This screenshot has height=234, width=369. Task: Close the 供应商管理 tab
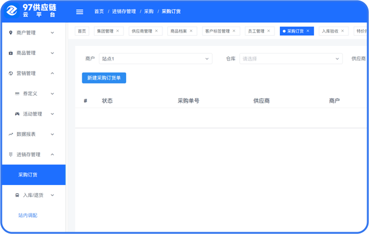(x=156, y=31)
